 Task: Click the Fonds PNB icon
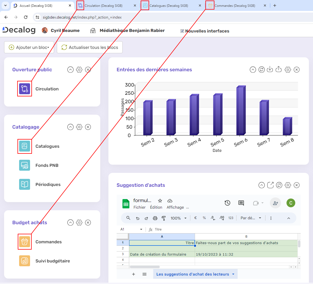[25, 165]
